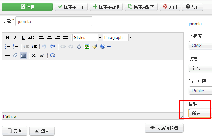Open the parent tag CMS dropdown
This screenshot has height=137, width=212.
(x=200, y=45)
